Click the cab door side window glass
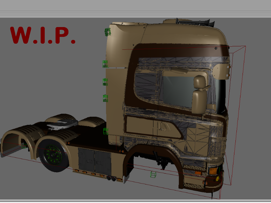The image size is (271, 203). tap(178, 91)
